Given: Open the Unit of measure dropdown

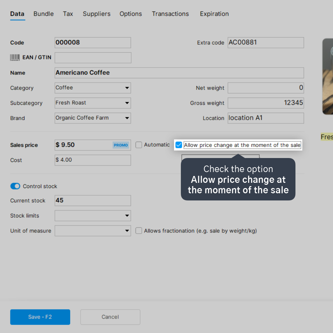Looking at the screenshot, I should (x=93, y=230).
